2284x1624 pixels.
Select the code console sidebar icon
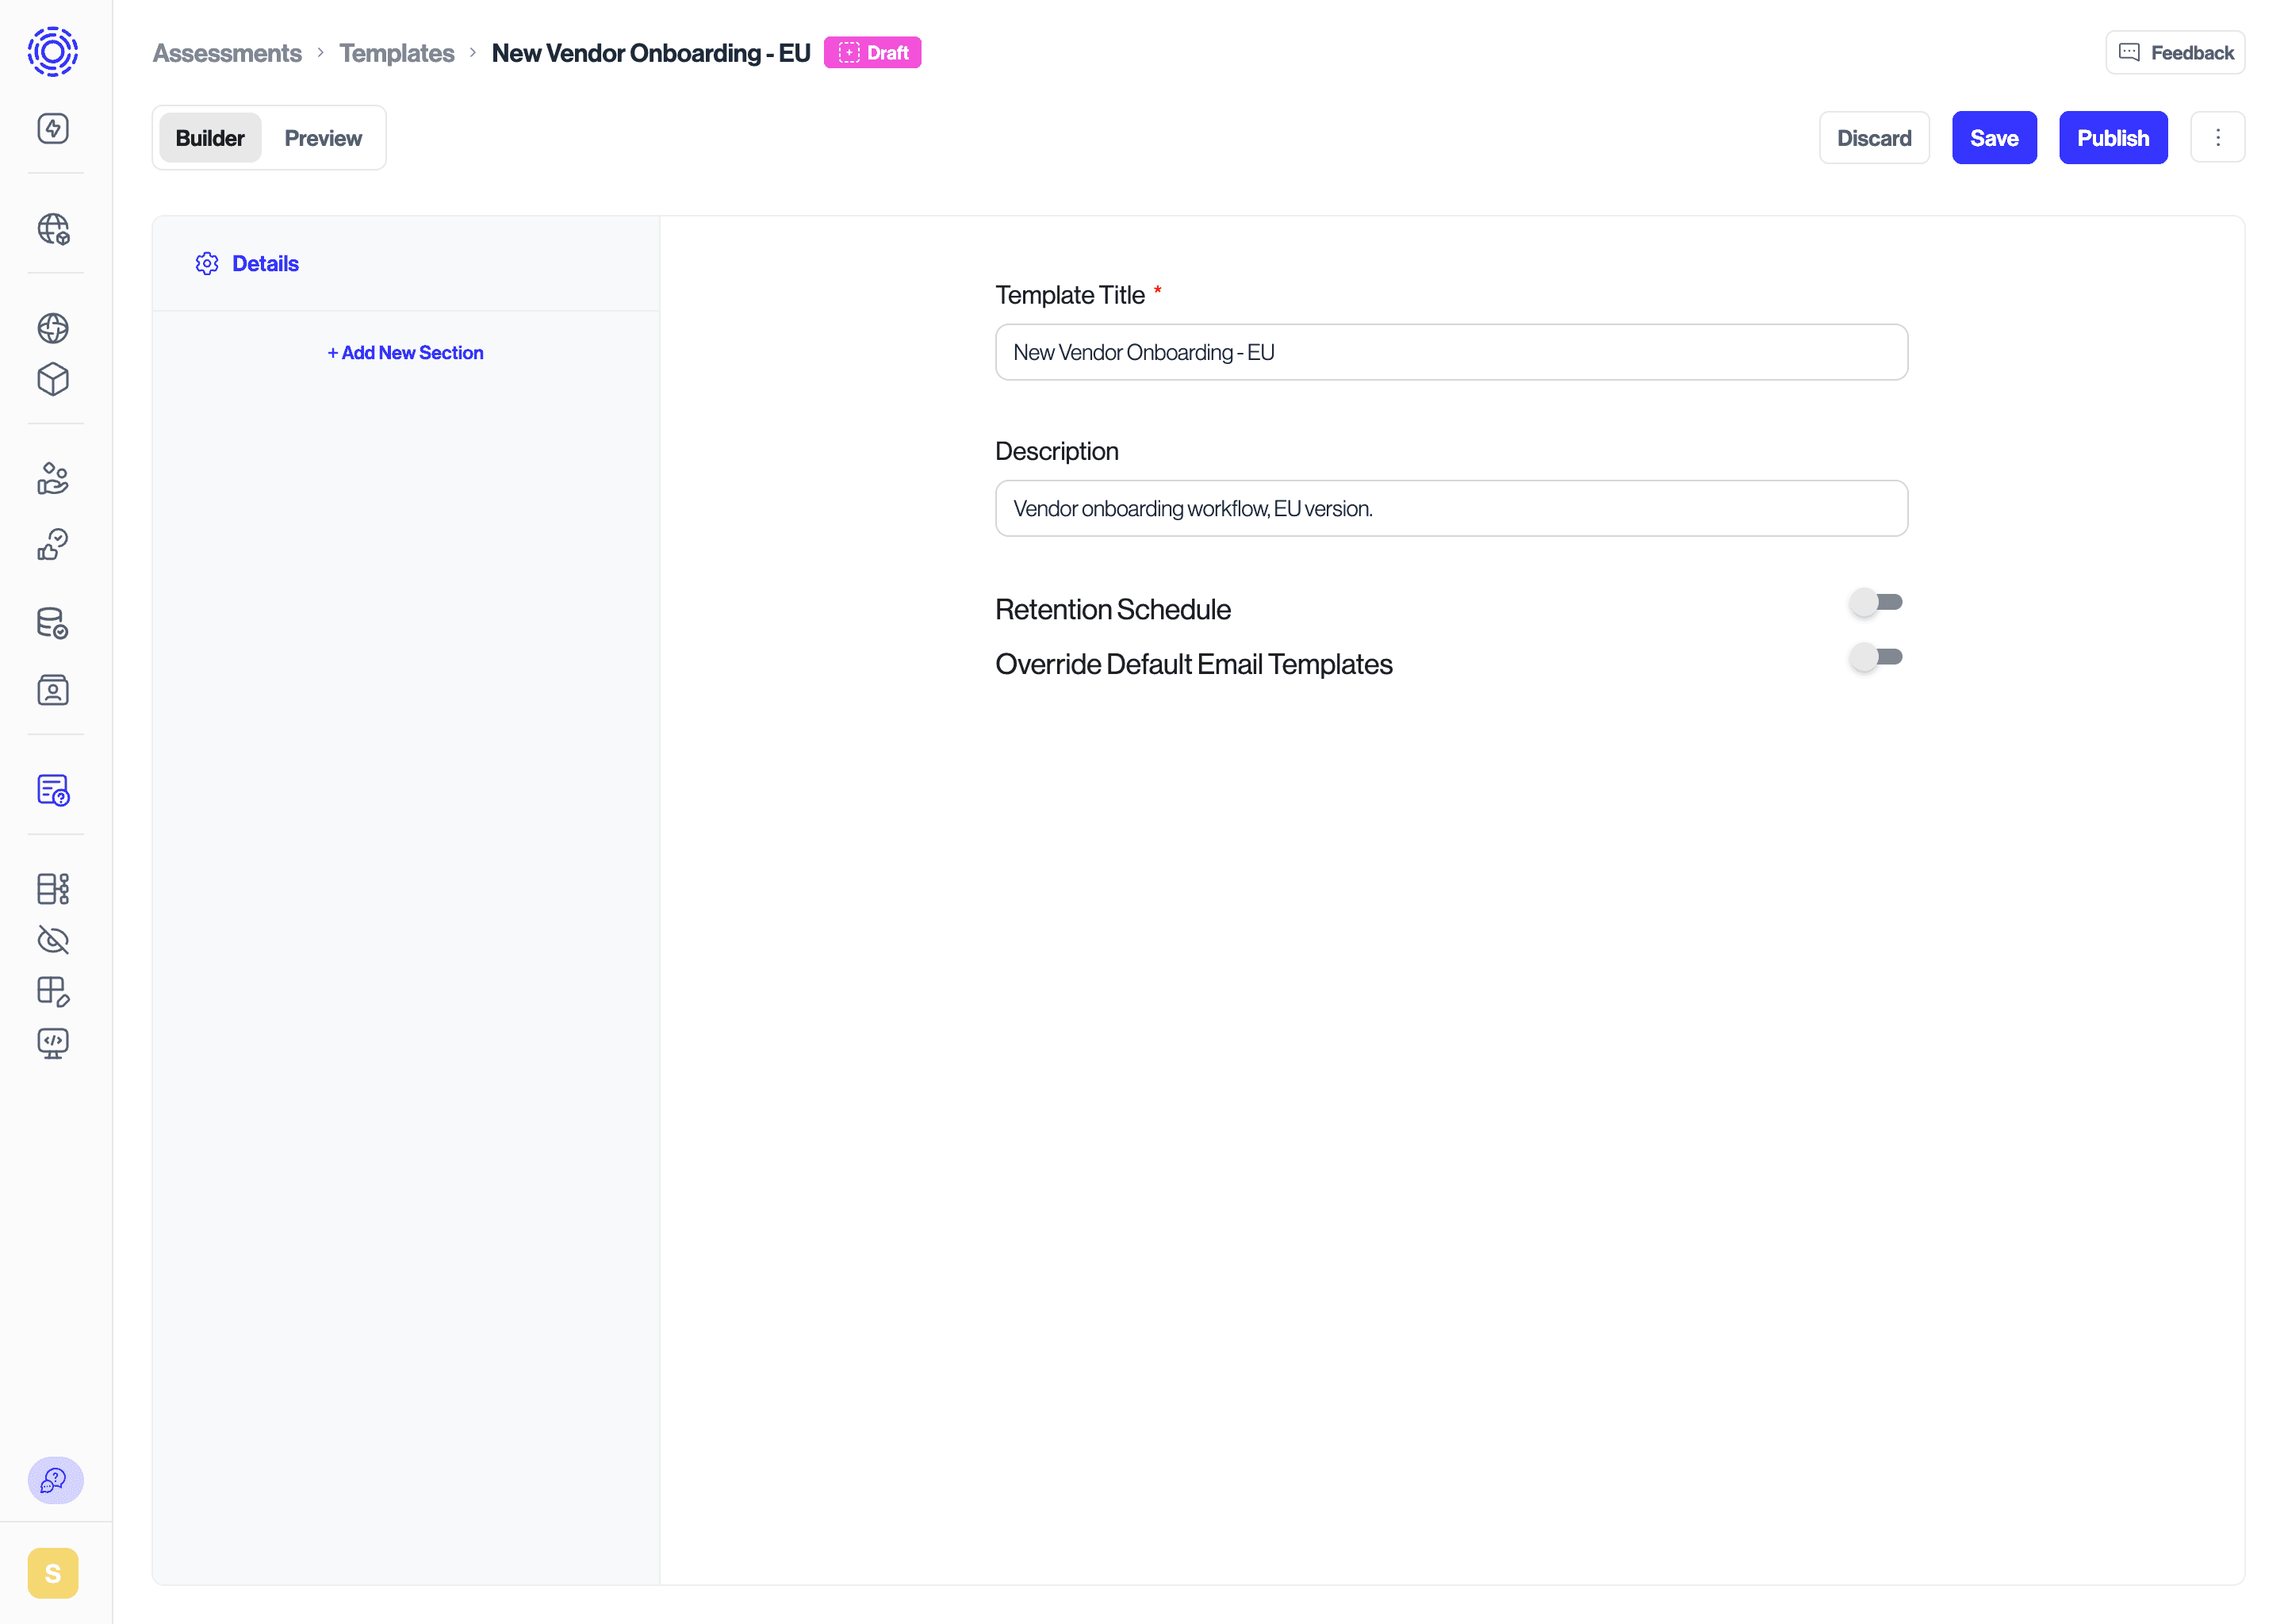(53, 1043)
